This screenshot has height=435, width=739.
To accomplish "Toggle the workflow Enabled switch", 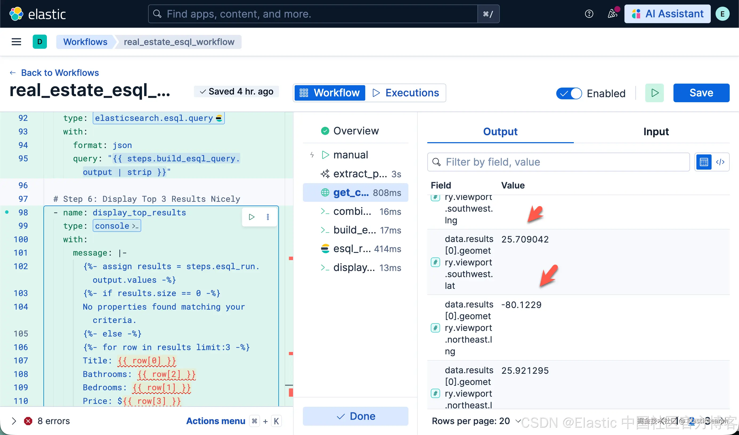I will [569, 93].
